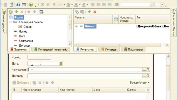
Task: Toggle bold Ж formatting
Action: [43, 4]
